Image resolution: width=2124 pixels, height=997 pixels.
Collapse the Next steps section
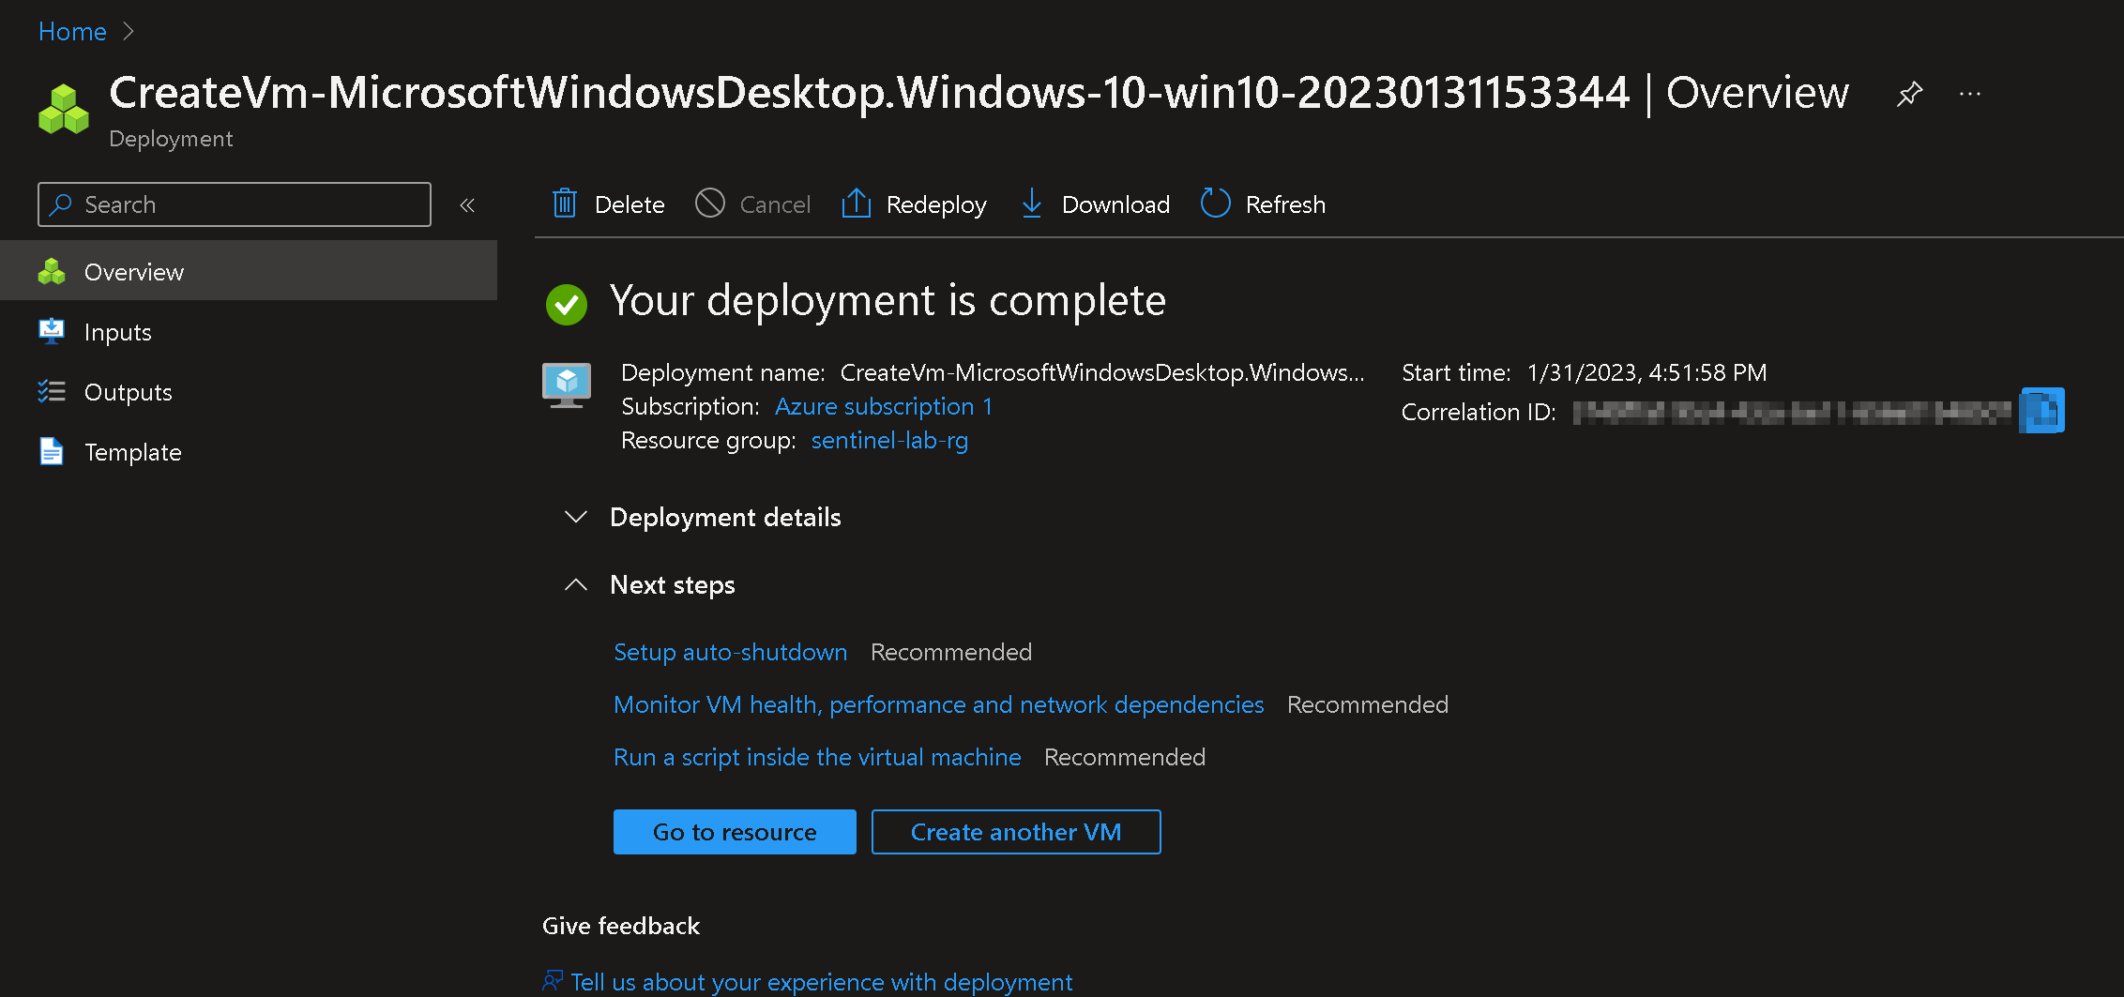coord(575,584)
